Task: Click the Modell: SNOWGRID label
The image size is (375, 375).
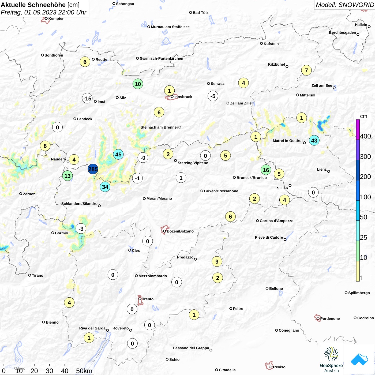Action: [345, 5]
